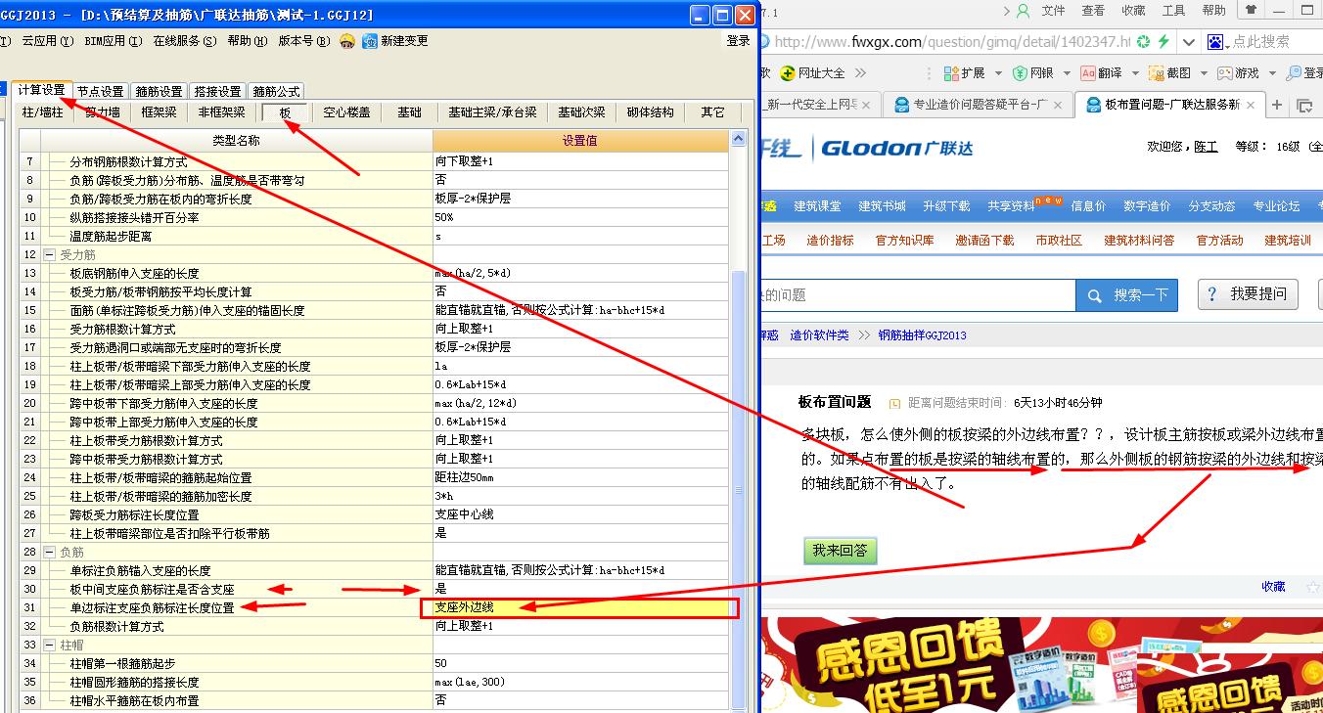Switch to the 箍筋公式 tab

pyautogui.click(x=276, y=92)
